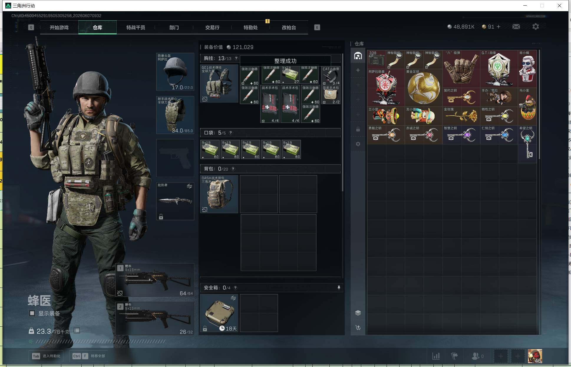The height and width of the screenshot is (367, 571).
Task: Open the 特战干员 tab
Action: coord(136,27)
